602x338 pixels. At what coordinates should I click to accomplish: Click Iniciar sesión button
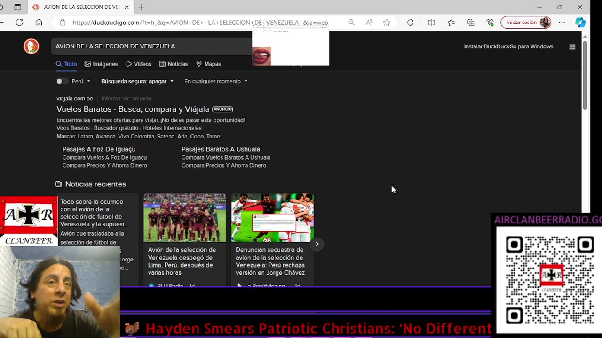point(526,23)
